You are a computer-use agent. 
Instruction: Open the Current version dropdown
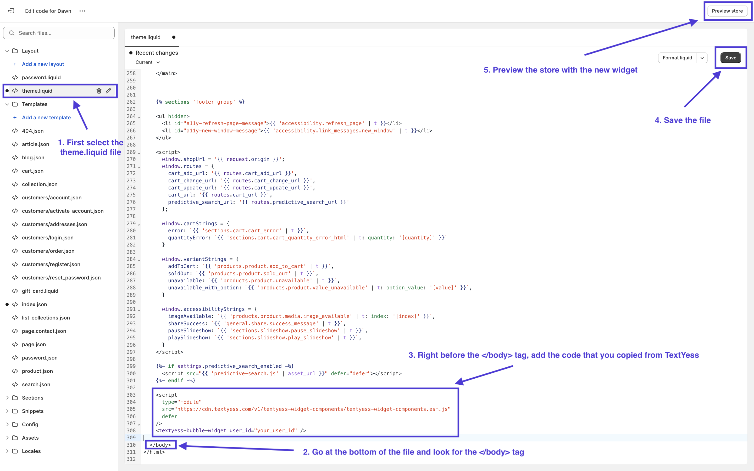(148, 62)
